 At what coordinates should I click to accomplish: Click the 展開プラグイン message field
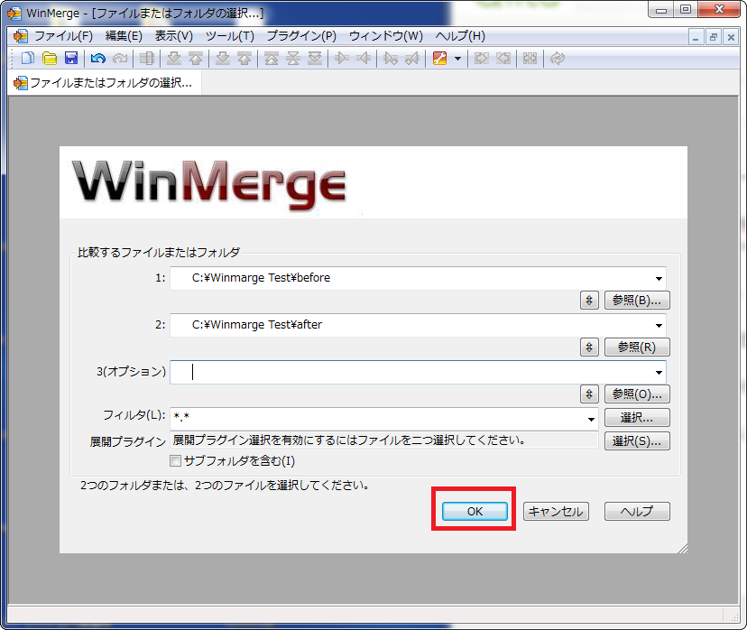point(384,440)
